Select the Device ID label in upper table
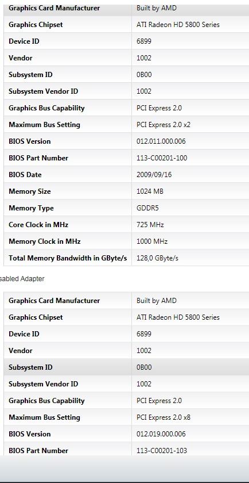Image resolution: width=249 pixels, height=483 pixels. pyautogui.click(x=24, y=41)
